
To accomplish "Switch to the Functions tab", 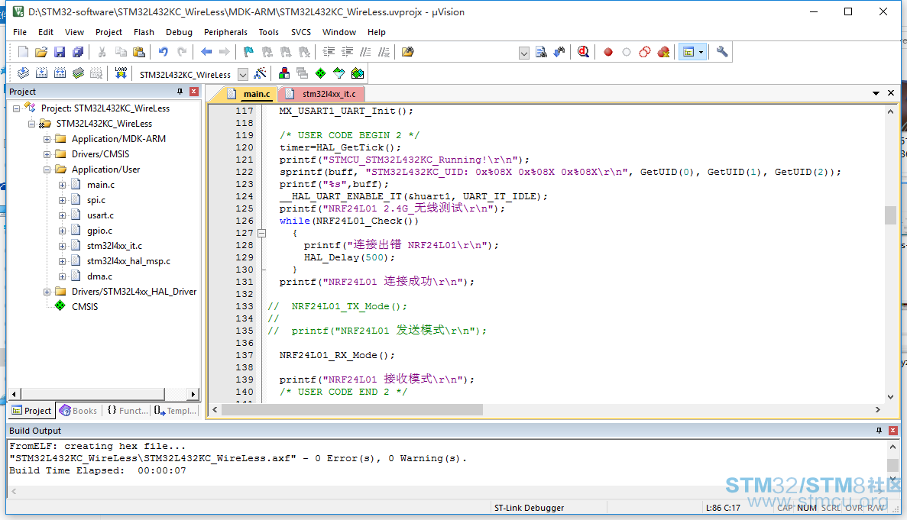I will (128, 411).
